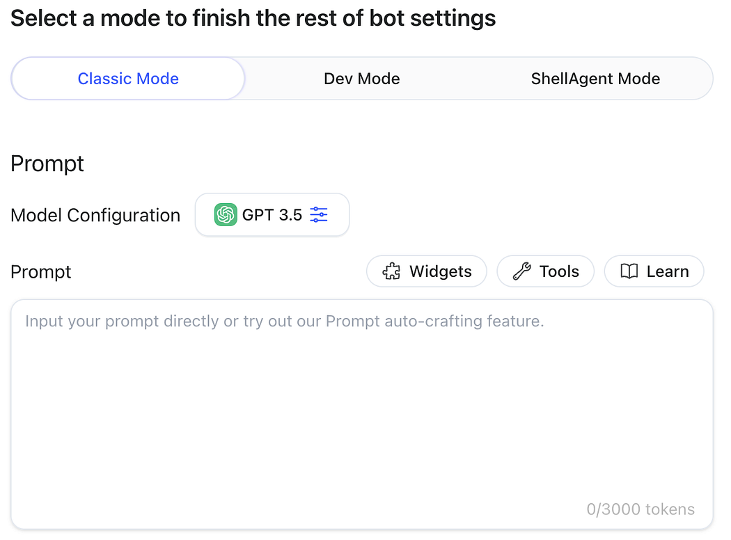Select the Dev Mode tab

362,79
